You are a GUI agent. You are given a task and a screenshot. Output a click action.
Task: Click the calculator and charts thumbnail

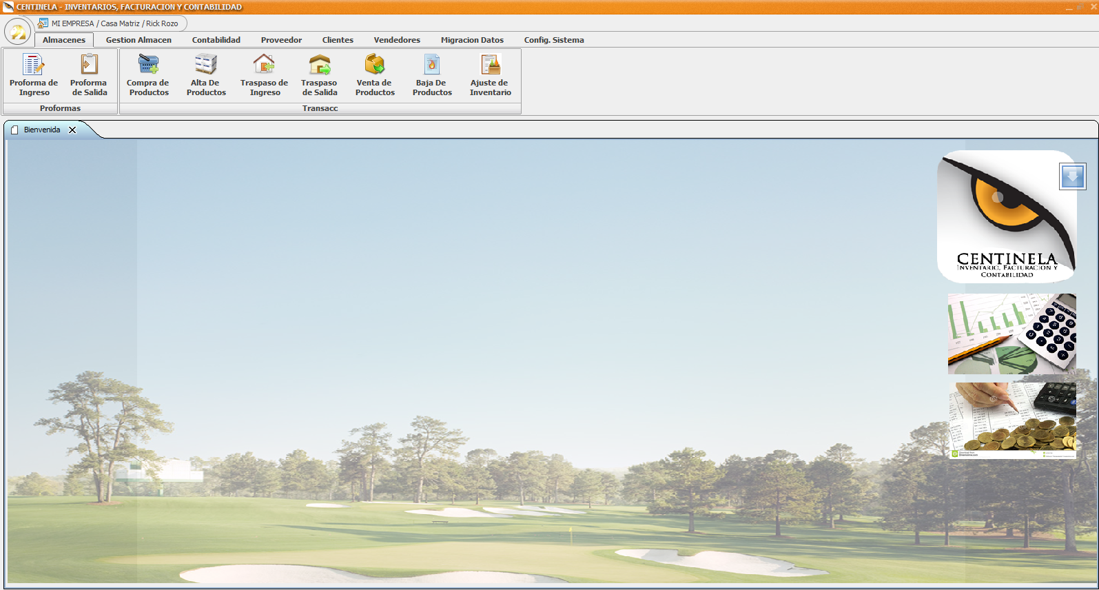pos(1011,334)
